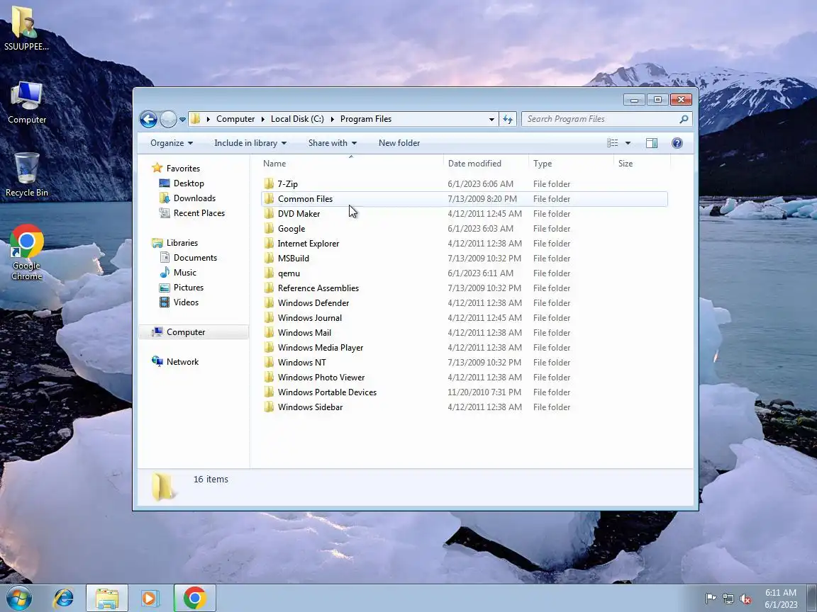
Task: Open Videos library
Action: coord(186,302)
